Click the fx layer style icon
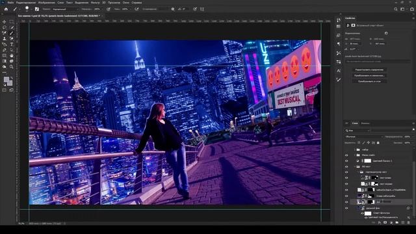The width and height of the screenshot is (416, 234). tap(380, 223)
